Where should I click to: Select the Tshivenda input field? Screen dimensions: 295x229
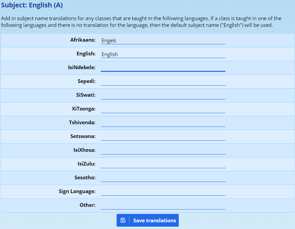tap(163, 123)
